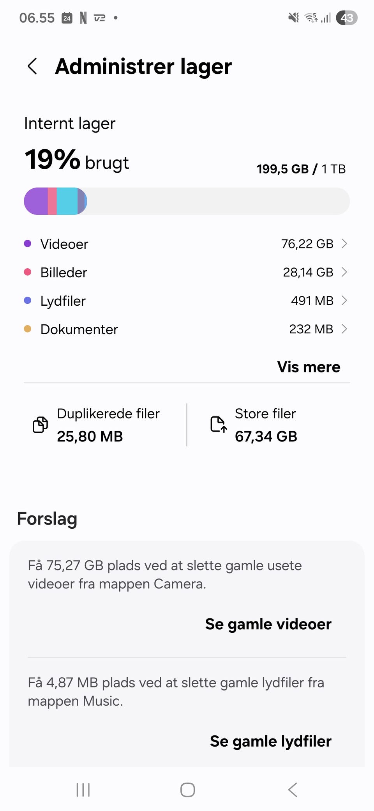This screenshot has height=811, width=374.
Task: Expand Billeder storage chevron
Action: (344, 272)
